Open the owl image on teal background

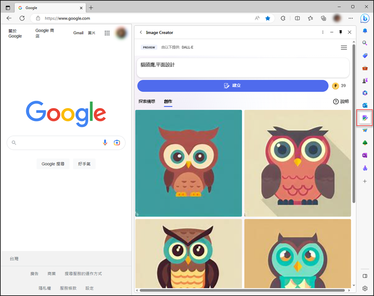188,163
